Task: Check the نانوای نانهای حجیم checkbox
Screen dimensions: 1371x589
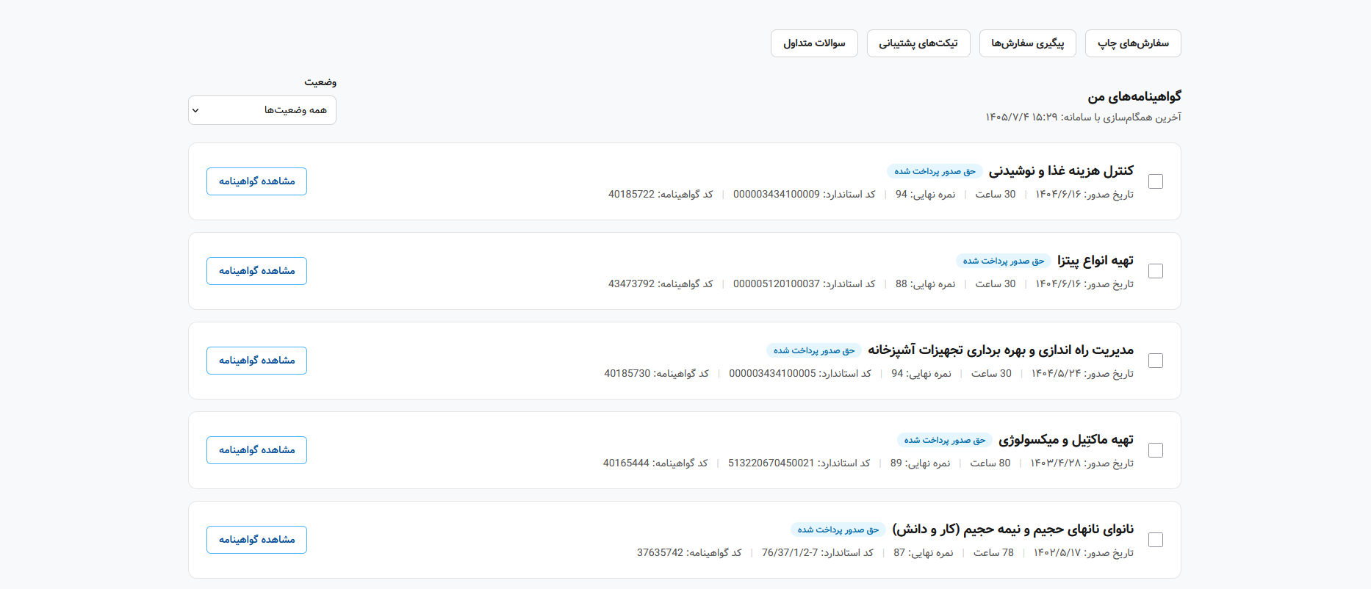Action: (1156, 540)
